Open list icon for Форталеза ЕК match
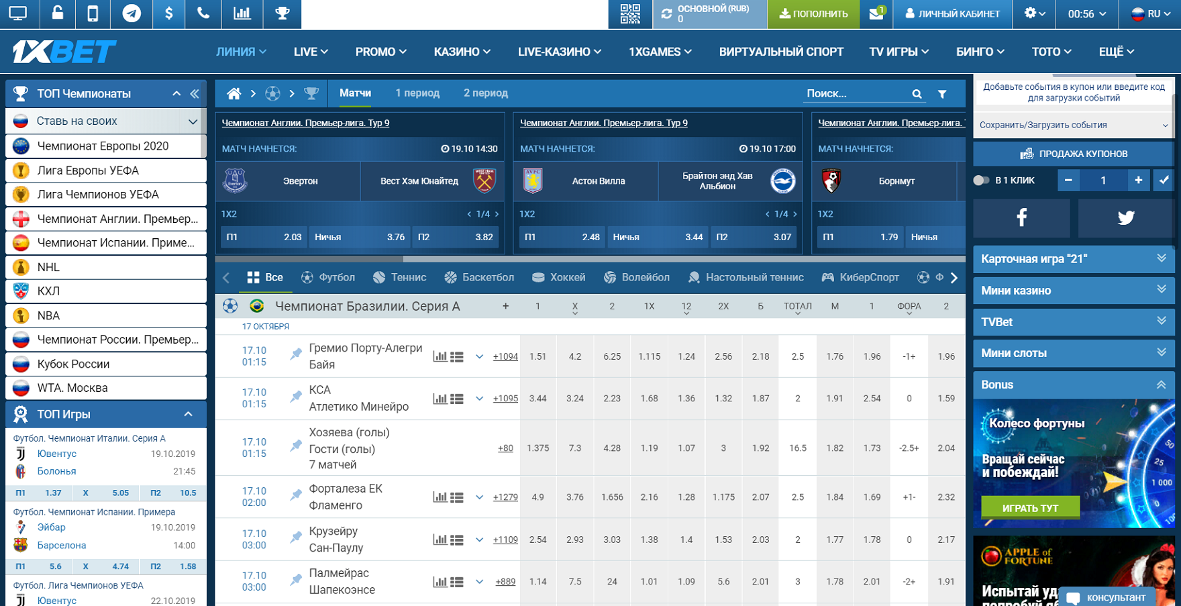The height and width of the screenshot is (606, 1181). tap(457, 497)
